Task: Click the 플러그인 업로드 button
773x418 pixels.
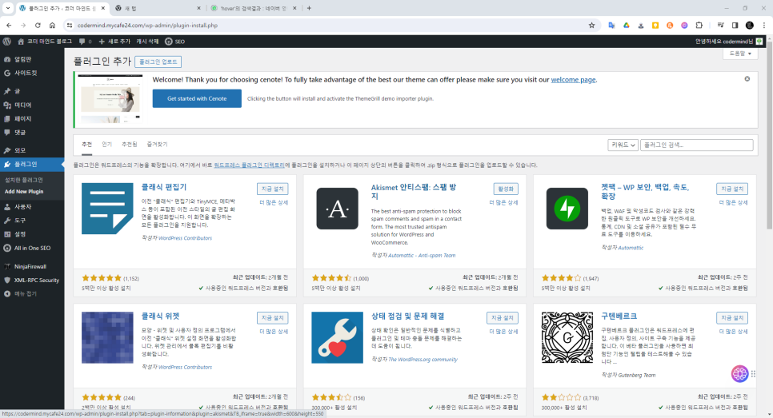Action: tap(158, 62)
